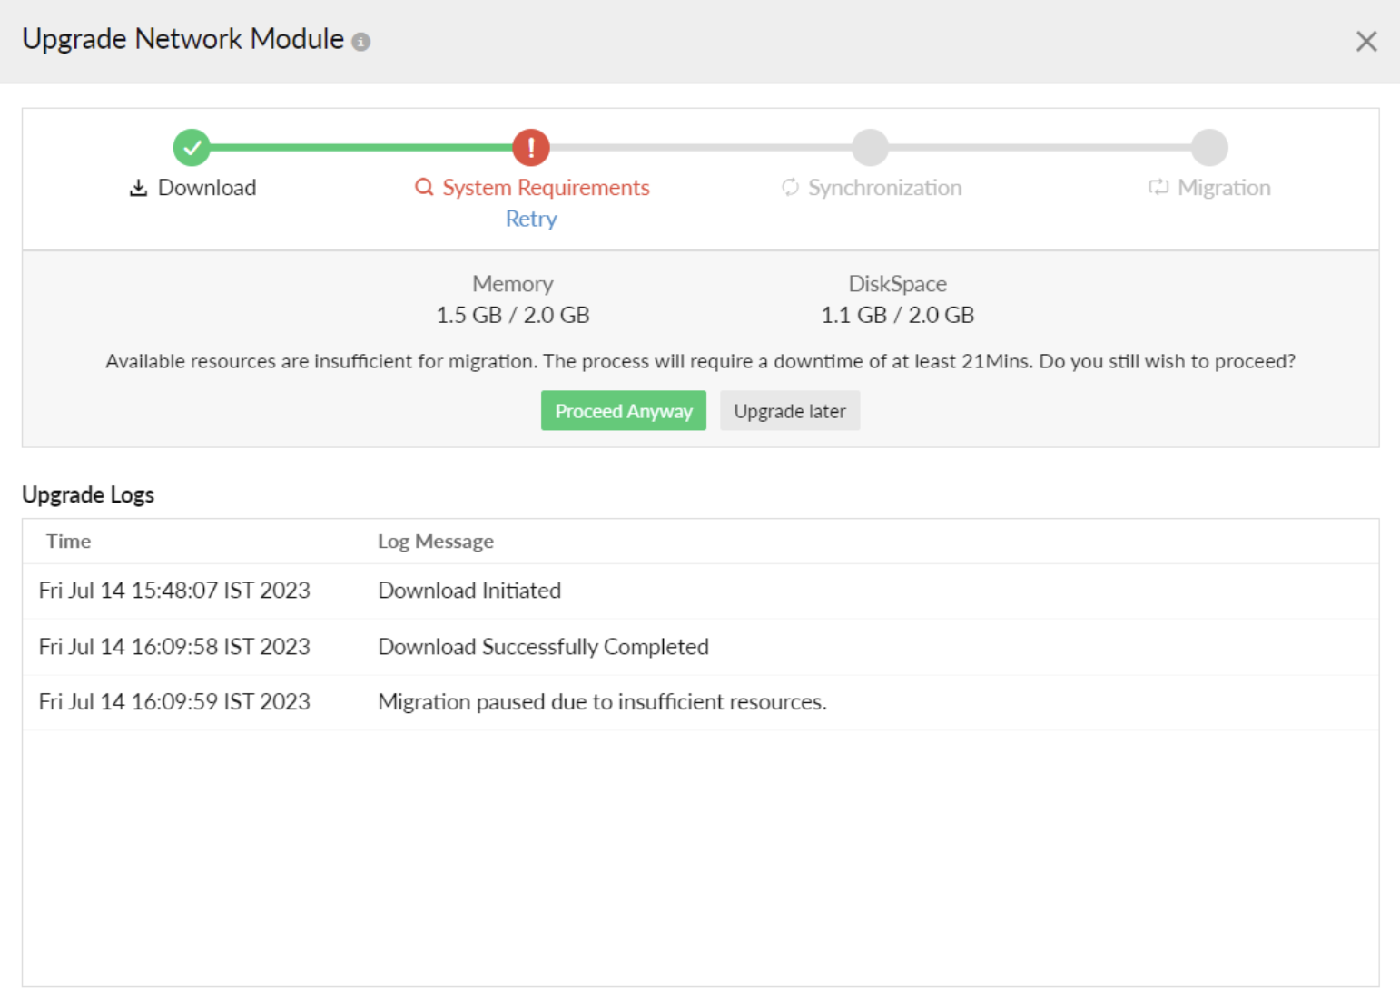Viewport: 1400px width, 1007px height.
Task: Click the green Download completed checkmark
Action: pos(192,147)
